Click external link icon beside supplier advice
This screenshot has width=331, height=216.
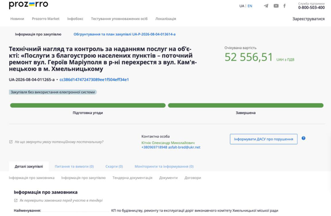coord(11,142)
